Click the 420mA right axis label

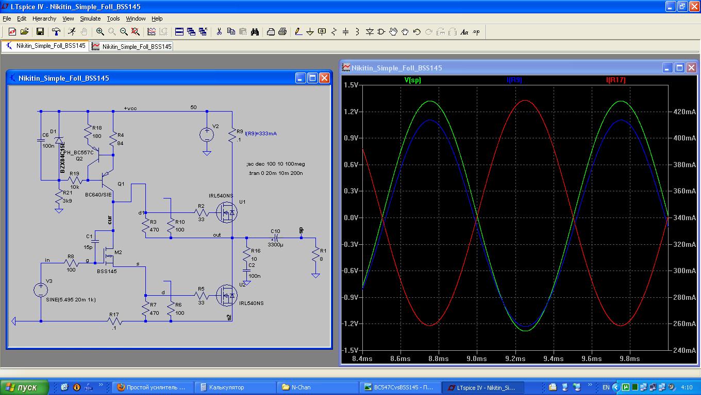[x=683, y=112]
